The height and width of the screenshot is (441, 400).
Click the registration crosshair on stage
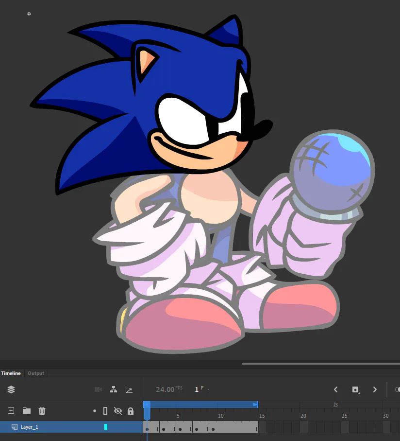tap(29, 14)
